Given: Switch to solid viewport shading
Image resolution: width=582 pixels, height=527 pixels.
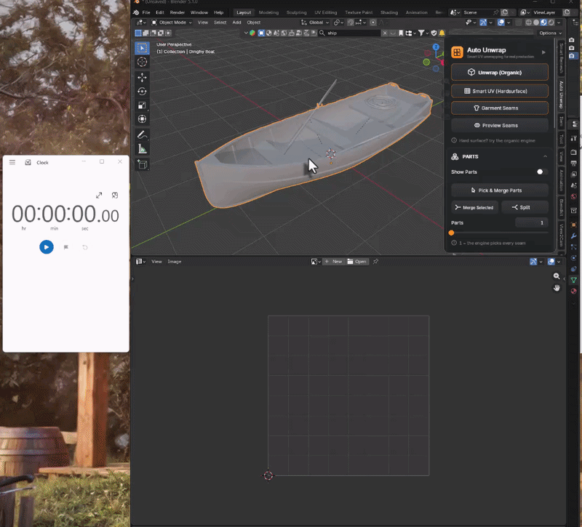Looking at the screenshot, I should 536,23.
